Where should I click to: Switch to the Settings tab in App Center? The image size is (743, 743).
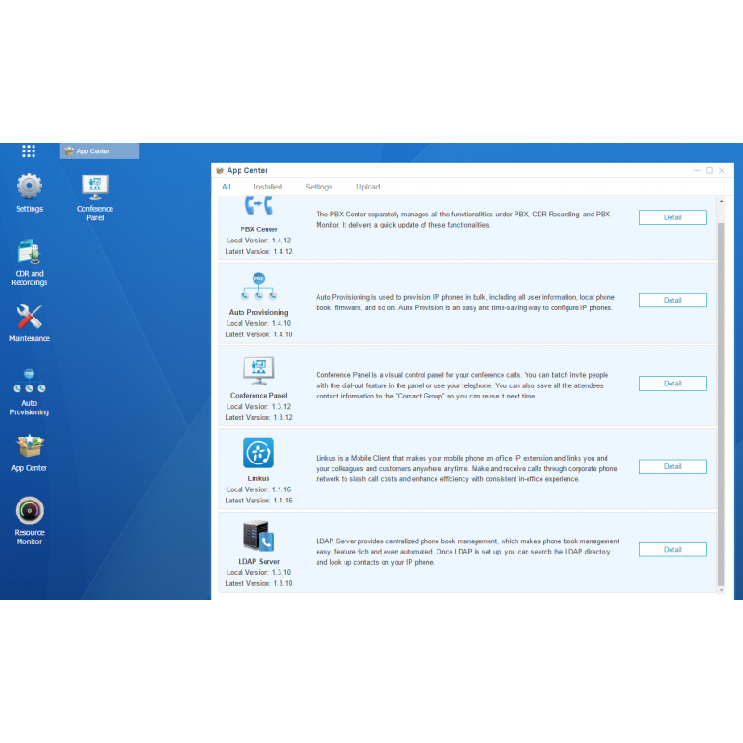(319, 187)
